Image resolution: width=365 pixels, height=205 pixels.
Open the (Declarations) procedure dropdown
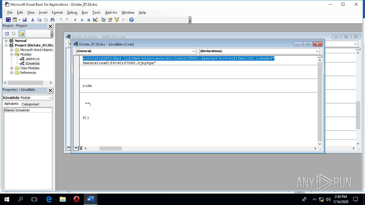point(317,51)
